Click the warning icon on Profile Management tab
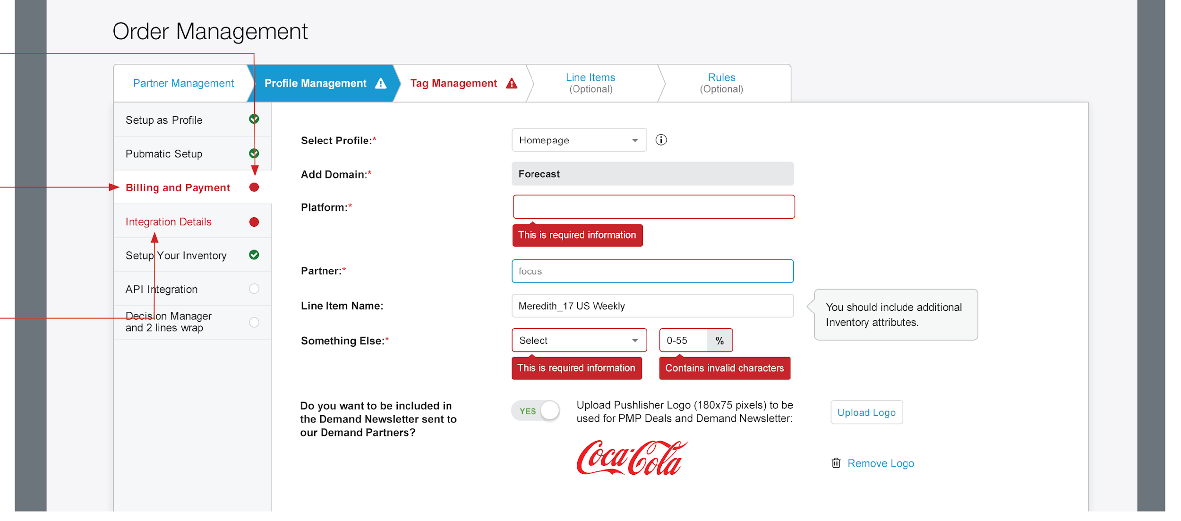The height and width of the screenshot is (521, 1181). pos(381,83)
